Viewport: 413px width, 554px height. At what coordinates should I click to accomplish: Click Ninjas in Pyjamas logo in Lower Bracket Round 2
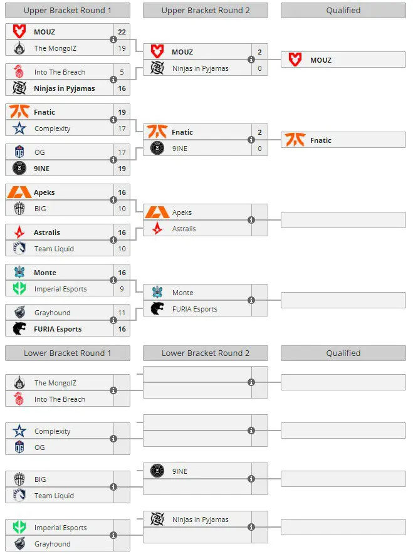click(x=157, y=520)
